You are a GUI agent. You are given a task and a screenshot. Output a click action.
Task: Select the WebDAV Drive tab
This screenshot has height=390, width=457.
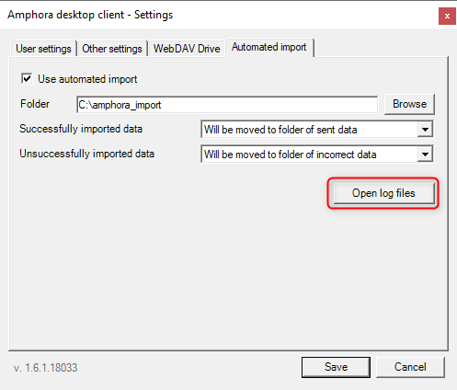coord(187,49)
